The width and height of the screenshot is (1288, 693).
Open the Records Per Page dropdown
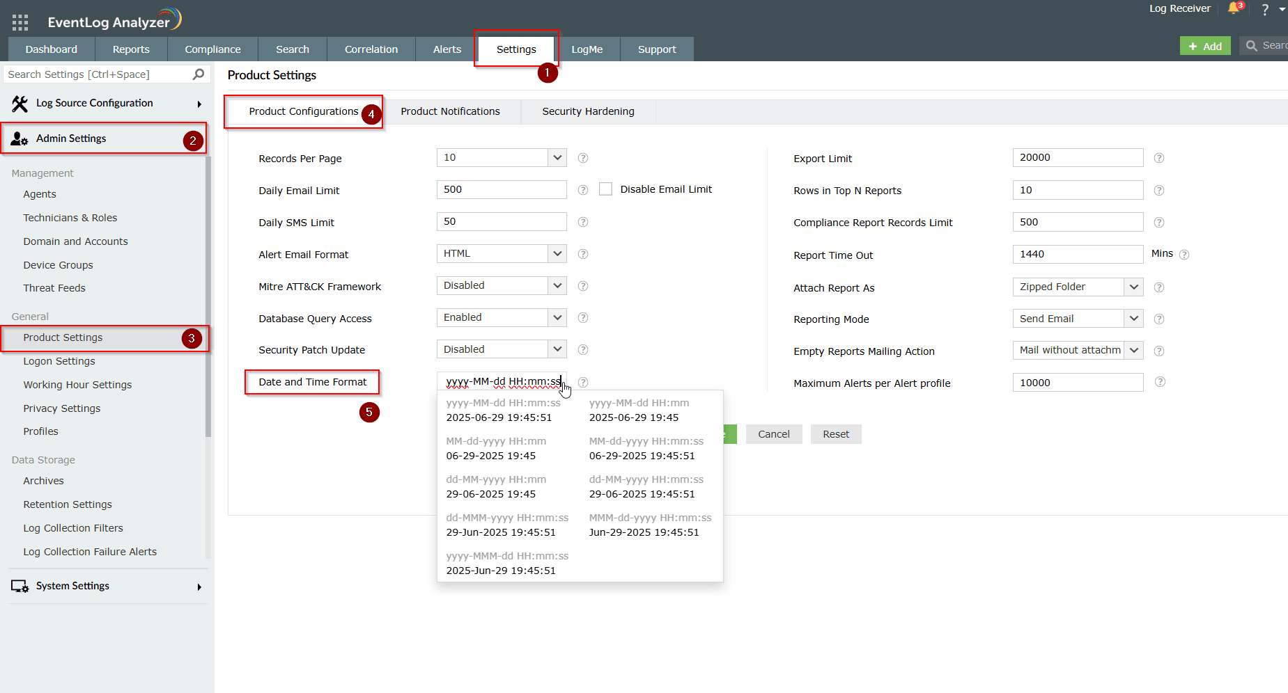point(502,158)
